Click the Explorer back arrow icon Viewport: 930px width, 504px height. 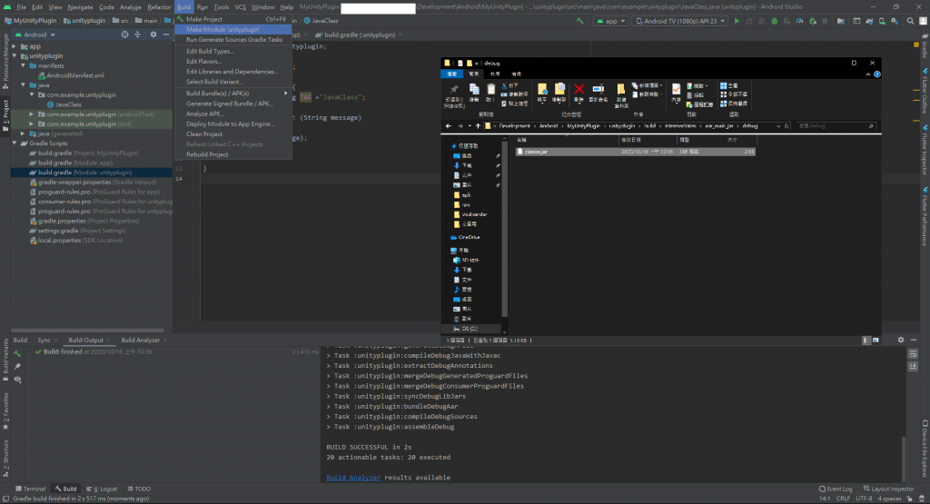[x=449, y=125]
